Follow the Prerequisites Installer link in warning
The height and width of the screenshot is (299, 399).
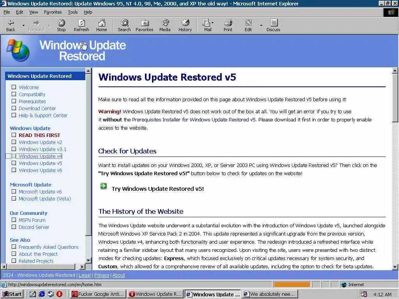tap(194, 120)
